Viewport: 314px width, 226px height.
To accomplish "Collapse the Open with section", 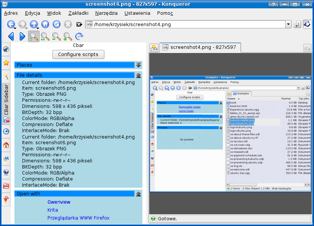I will [x=139, y=194].
